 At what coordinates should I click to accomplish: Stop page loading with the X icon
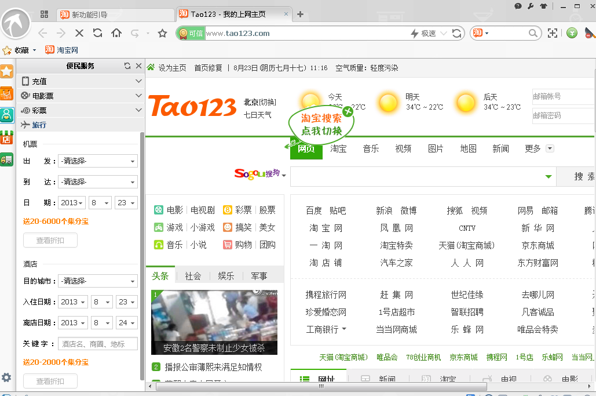pyautogui.click(x=79, y=33)
